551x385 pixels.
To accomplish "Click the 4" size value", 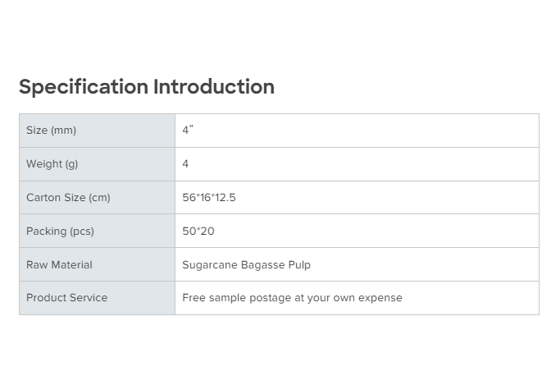I will point(188,131).
